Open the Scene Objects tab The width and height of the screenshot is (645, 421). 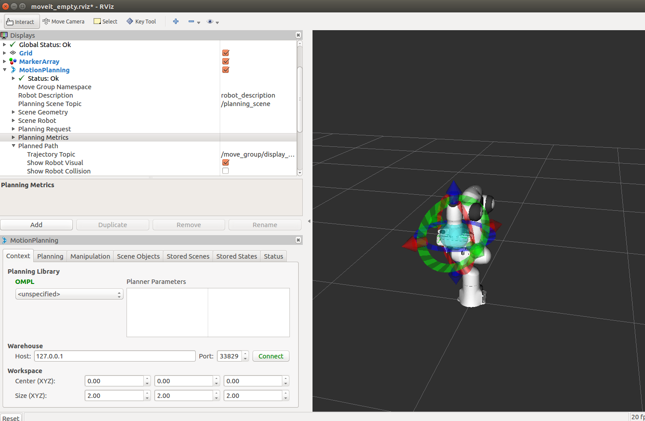point(138,256)
